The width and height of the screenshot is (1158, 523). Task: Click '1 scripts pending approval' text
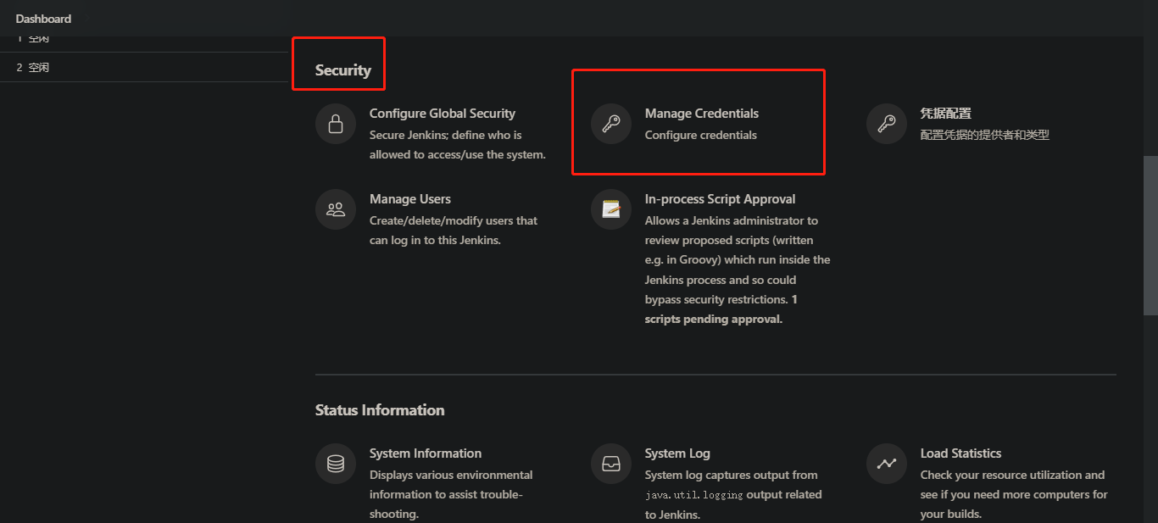721,309
